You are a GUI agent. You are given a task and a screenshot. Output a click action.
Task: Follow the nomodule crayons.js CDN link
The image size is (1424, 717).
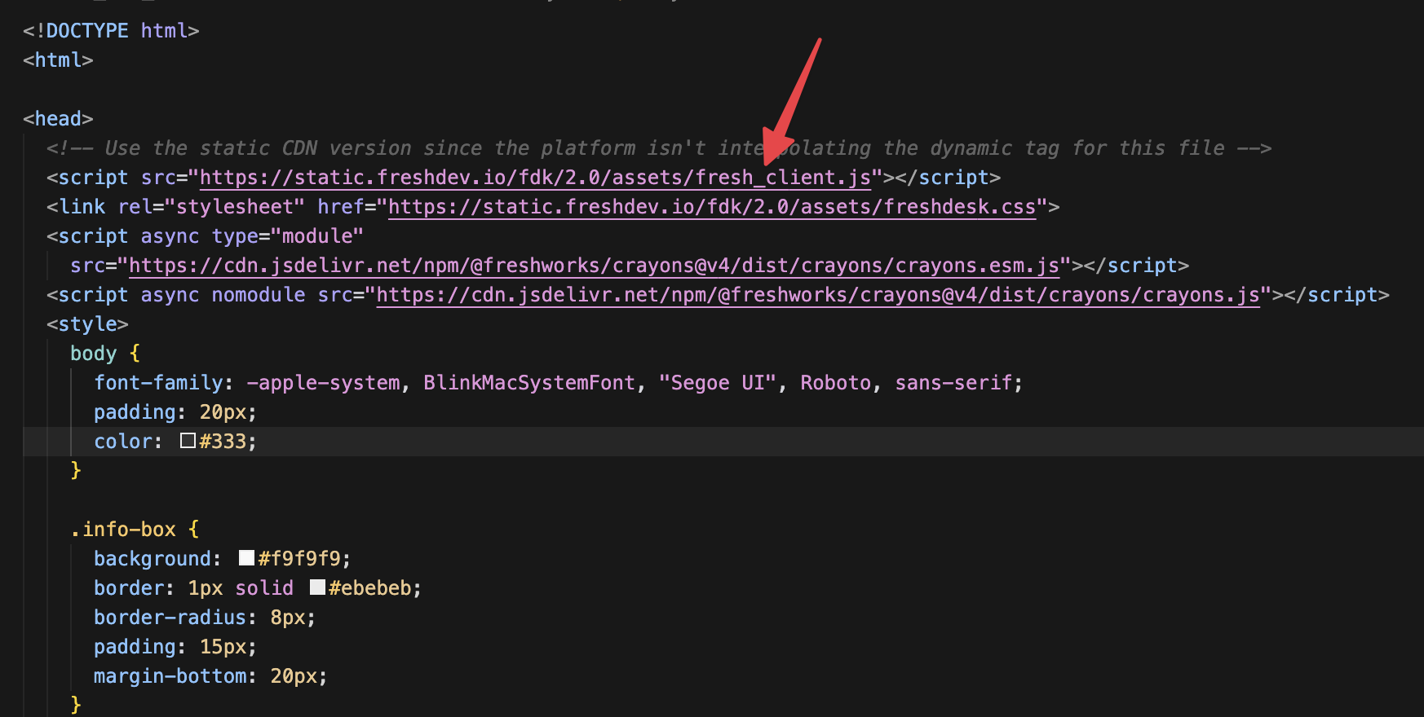(x=817, y=295)
